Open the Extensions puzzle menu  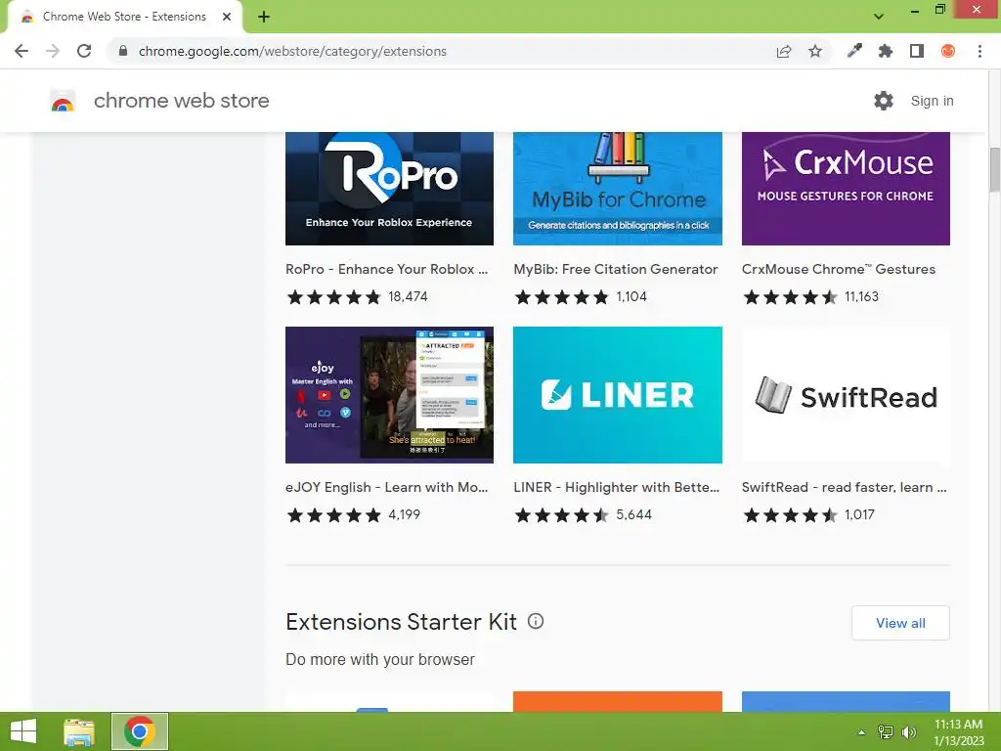coord(886,51)
